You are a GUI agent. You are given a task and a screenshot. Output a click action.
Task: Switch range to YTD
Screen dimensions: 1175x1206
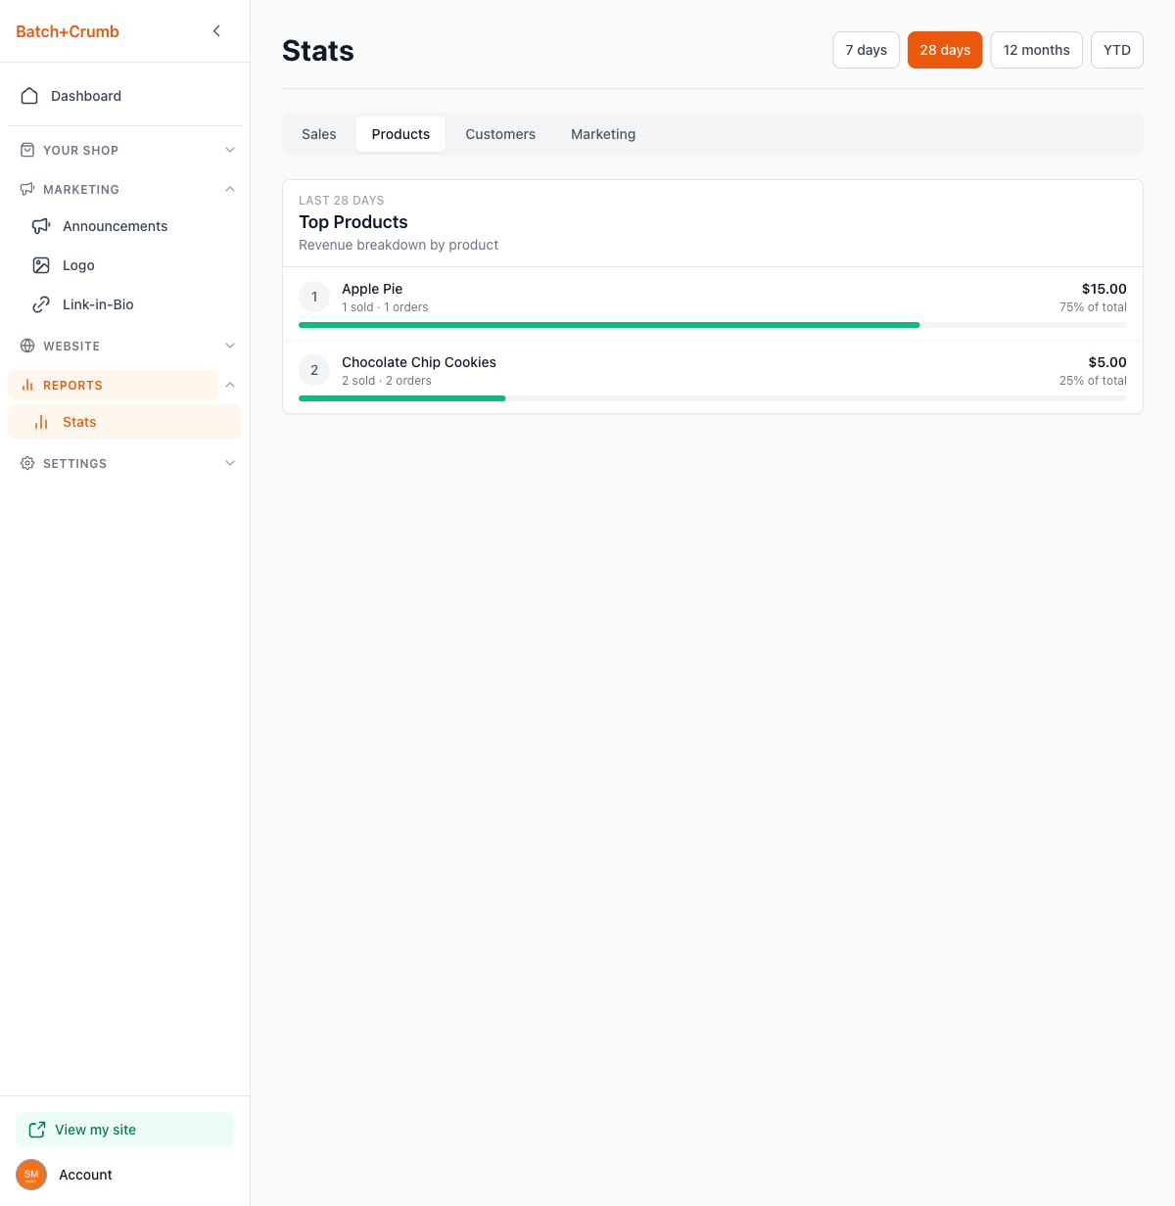coord(1116,50)
